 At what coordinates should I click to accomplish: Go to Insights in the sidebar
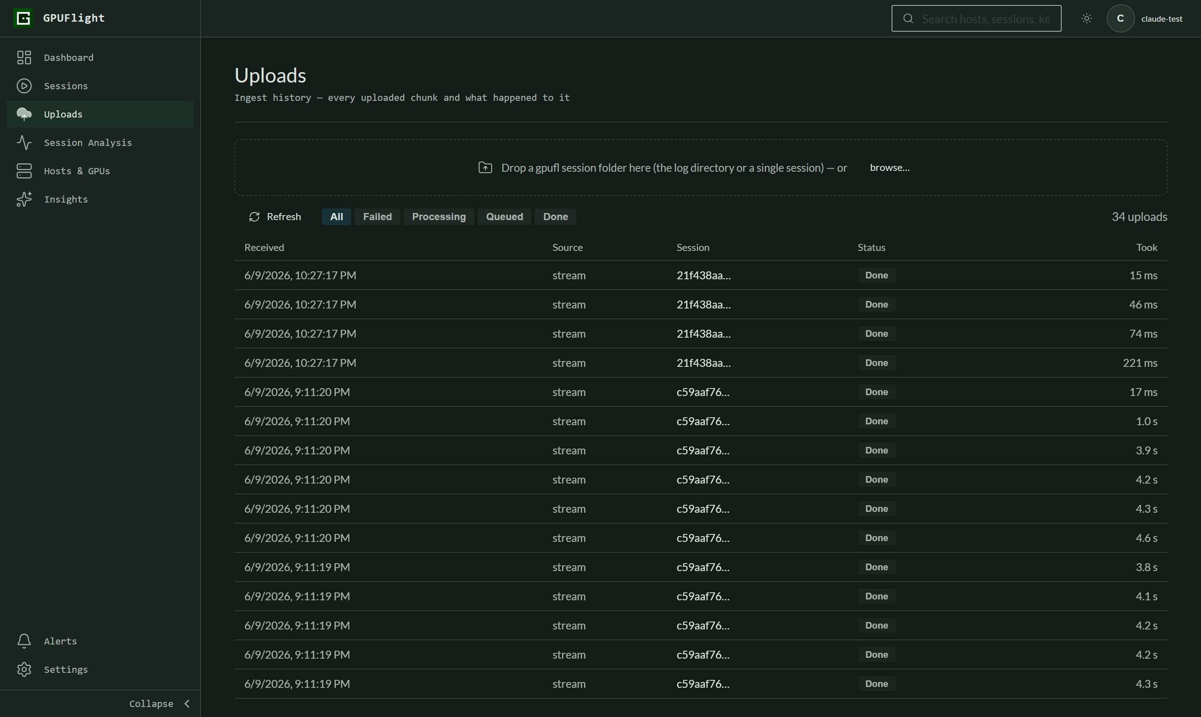[100, 200]
